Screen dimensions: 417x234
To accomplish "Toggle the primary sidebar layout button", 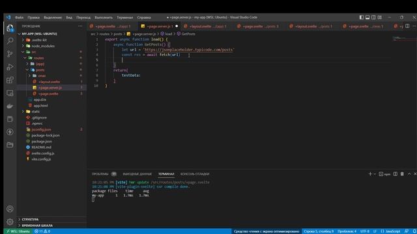I will 362,18.
